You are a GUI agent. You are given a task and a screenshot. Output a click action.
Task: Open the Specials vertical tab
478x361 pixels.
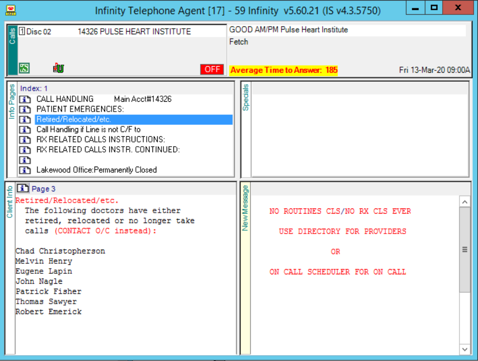pos(246,129)
